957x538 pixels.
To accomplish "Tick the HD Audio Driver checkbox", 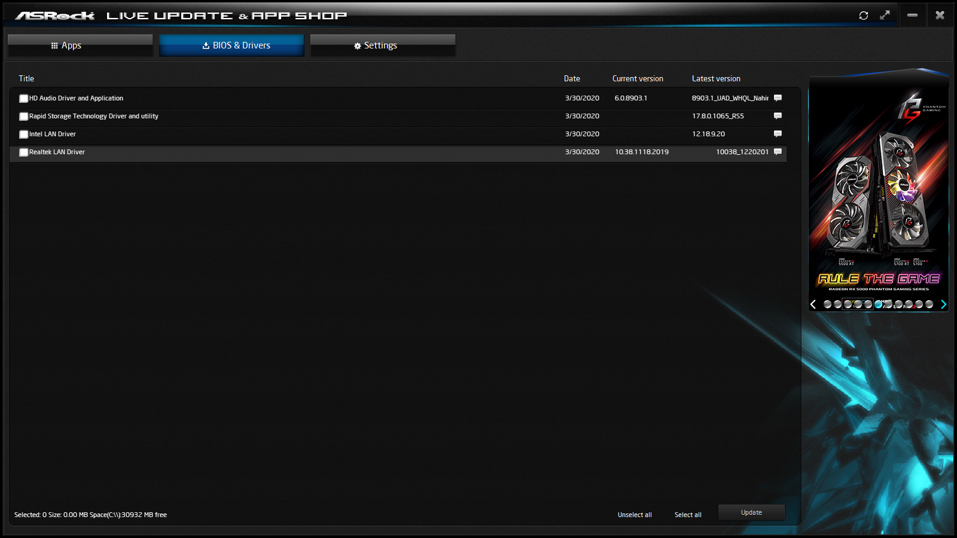I will click(x=24, y=99).
